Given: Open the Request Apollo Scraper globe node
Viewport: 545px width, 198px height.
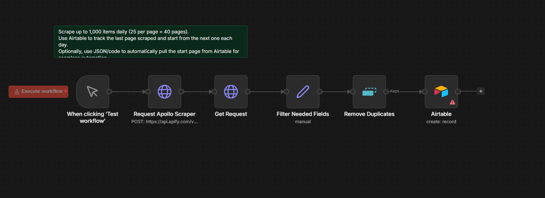Looking at the screenshot, I should [x=164, y=91].
